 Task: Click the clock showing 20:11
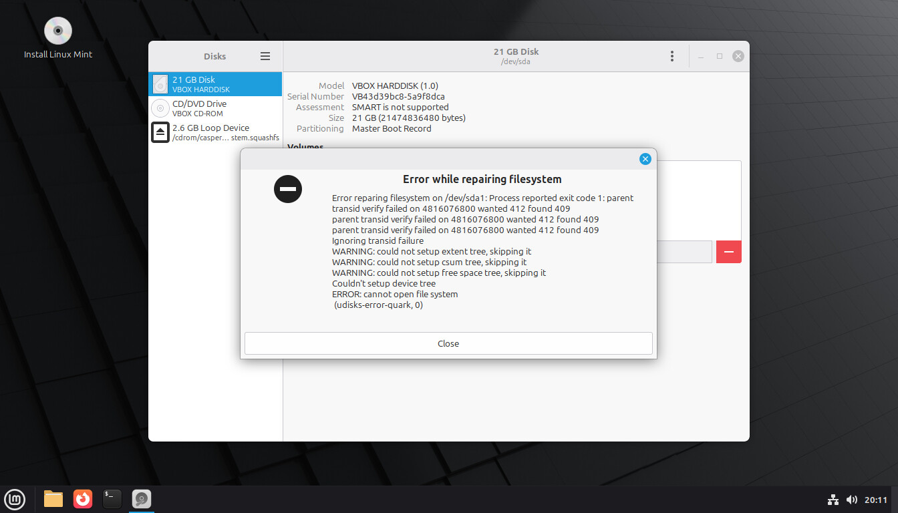pyautogui.click(x=876, y=500)
